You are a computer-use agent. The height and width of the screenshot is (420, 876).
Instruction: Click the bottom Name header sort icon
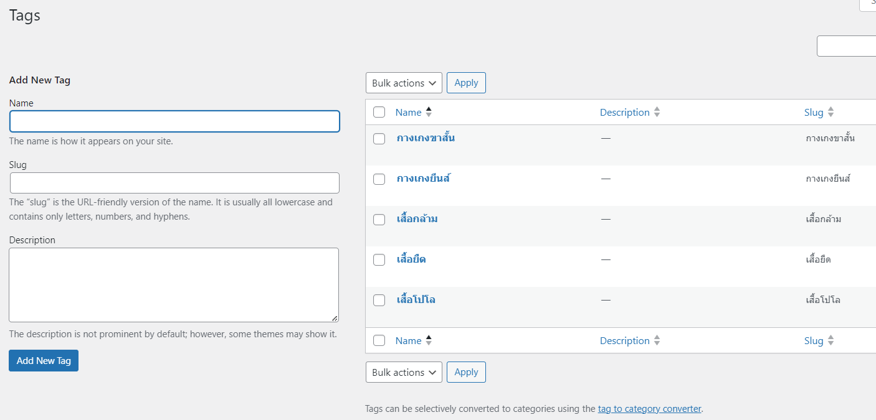pos(428,340)
